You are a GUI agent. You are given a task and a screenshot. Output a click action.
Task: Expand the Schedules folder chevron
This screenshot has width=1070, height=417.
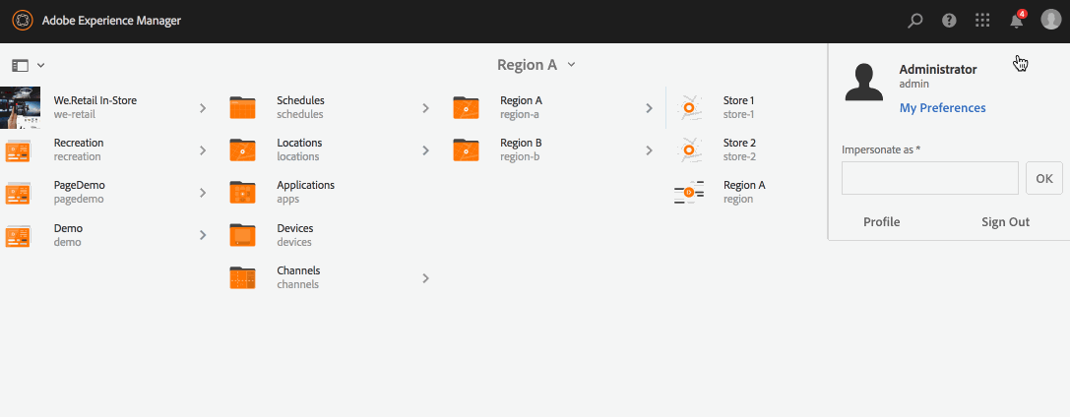click(425, 107)
